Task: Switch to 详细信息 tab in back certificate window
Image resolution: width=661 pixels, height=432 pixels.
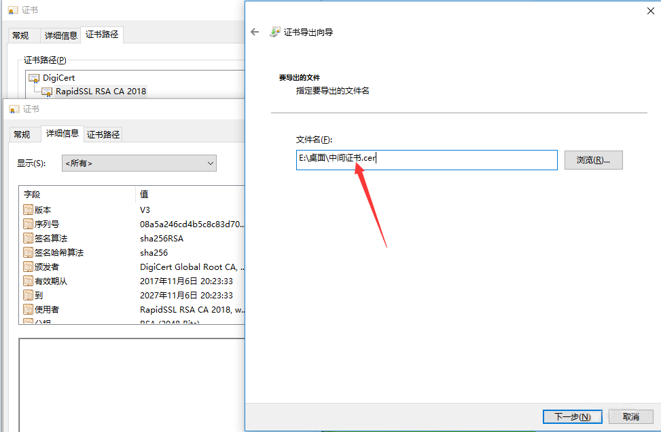Action: click(60, 35)
